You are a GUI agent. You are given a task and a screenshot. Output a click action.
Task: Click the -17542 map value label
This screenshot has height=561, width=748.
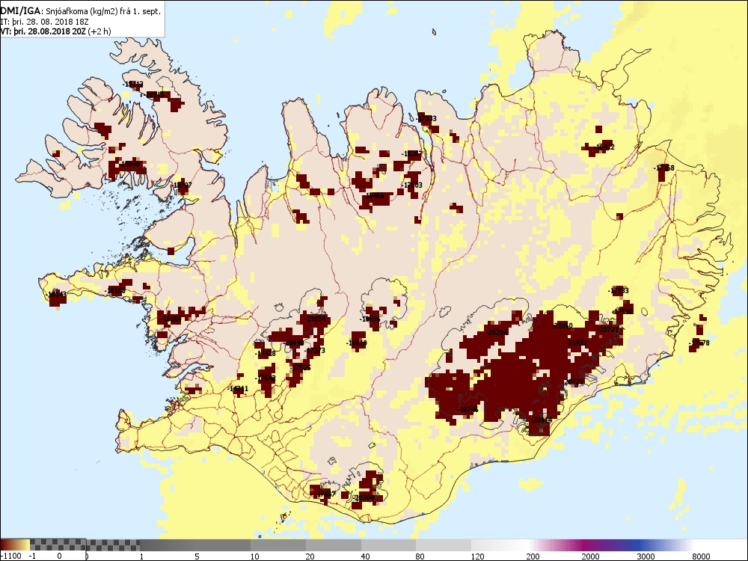[266, 378]
